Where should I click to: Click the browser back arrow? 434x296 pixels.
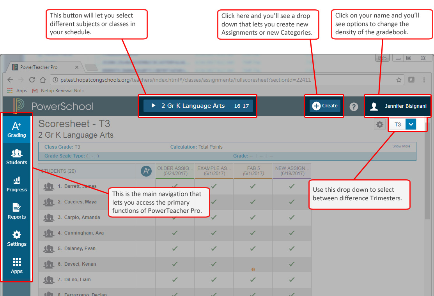tap(10, 80)
